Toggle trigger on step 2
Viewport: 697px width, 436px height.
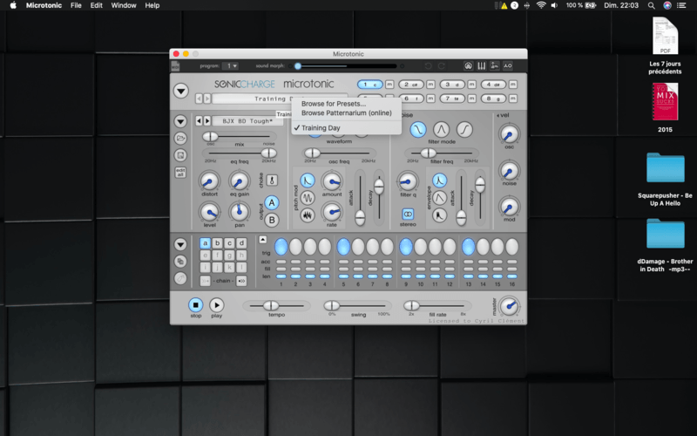click(295, 247)
